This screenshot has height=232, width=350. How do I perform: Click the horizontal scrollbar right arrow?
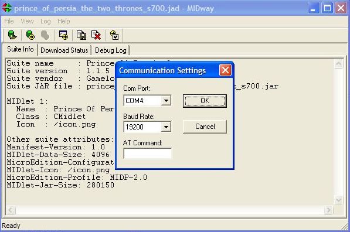pyautogui.click(x=328, y=210)
